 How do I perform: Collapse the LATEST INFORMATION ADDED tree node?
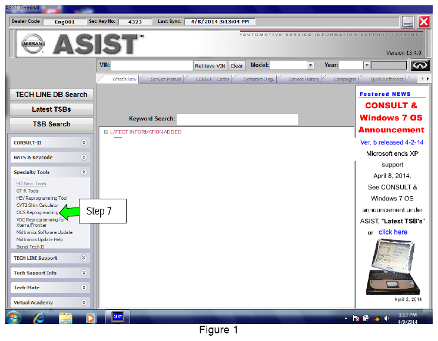(106, 132)
